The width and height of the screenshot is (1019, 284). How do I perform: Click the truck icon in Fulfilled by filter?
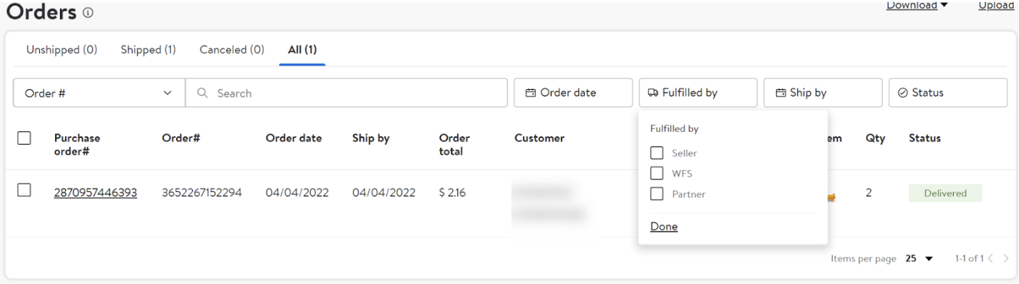click(653, 93)
